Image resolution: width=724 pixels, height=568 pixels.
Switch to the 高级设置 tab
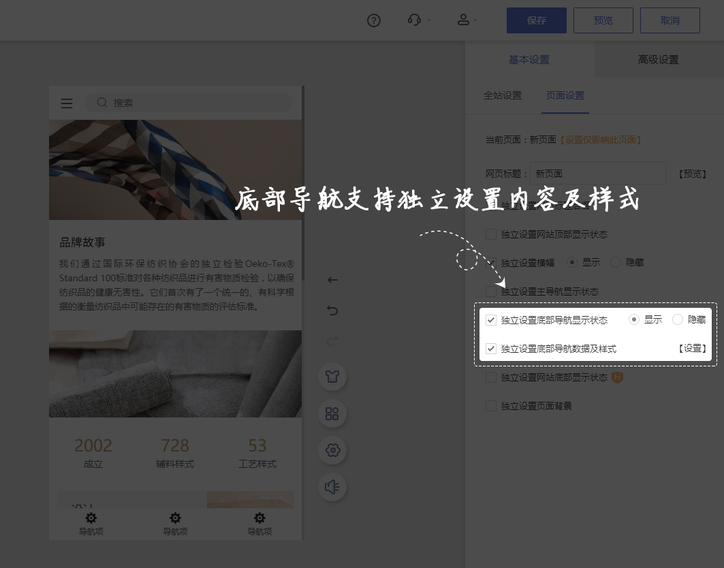tap(659, 59)
